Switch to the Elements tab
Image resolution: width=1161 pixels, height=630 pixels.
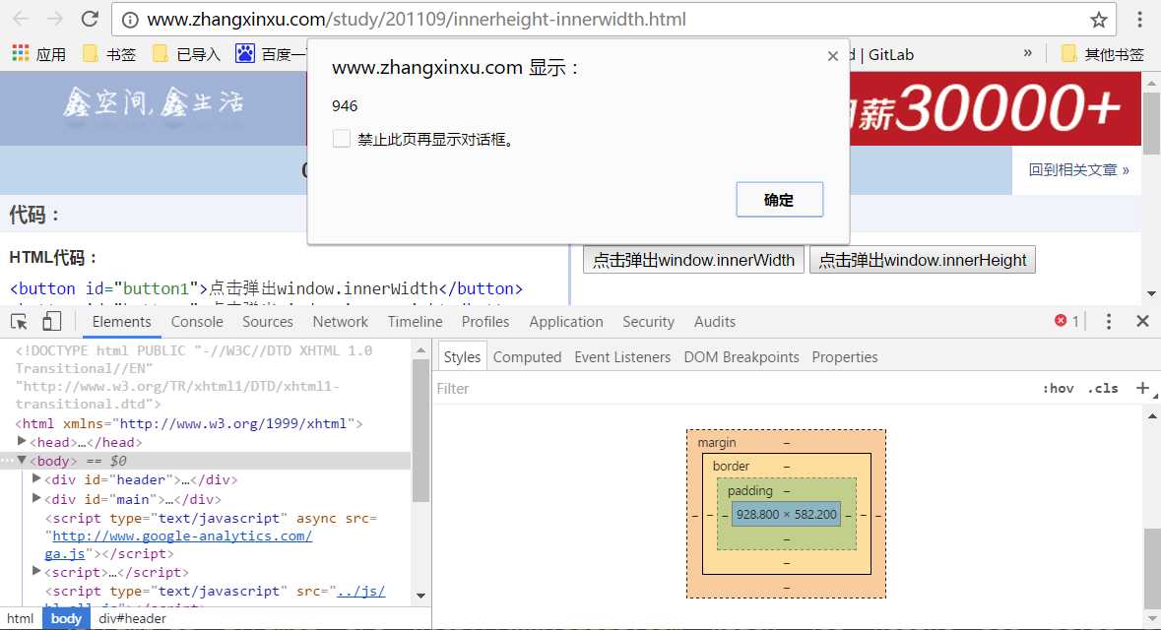pyautogui.click(x=121, y=322)
